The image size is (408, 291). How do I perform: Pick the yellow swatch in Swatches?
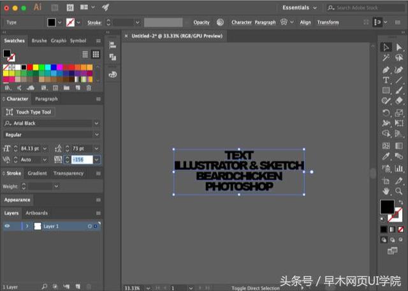coord(36,67)
